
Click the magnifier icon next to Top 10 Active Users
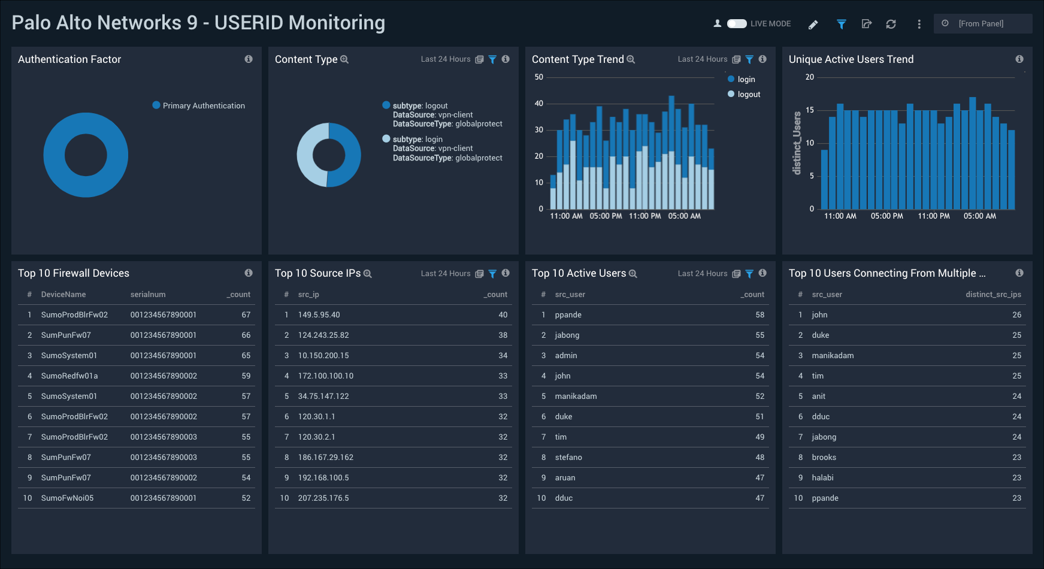pos(633,273)
